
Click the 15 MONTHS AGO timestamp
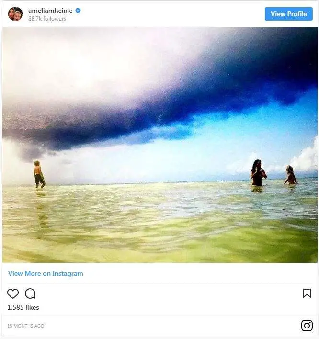26,326
